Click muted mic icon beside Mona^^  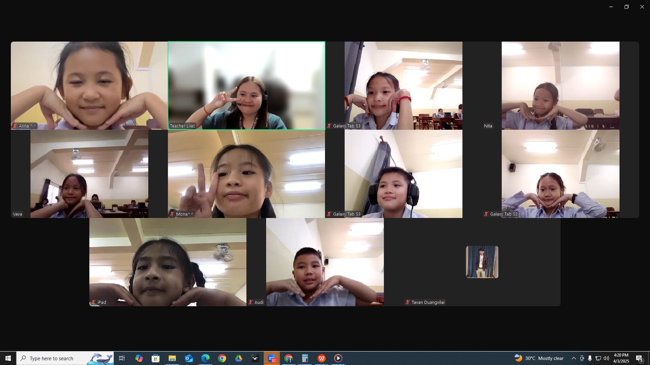coord(172,214)
